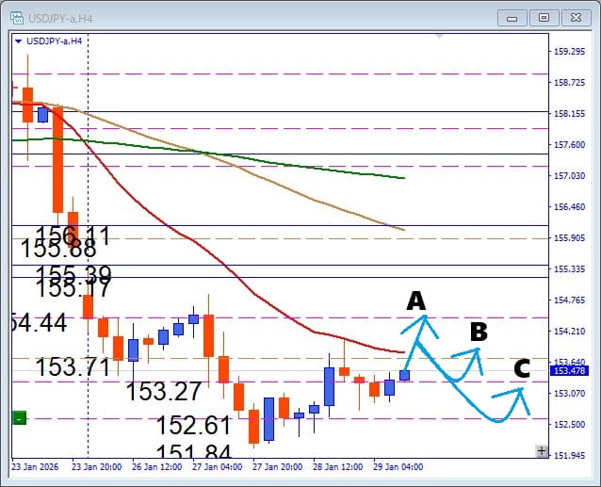The width and height of the screenshot is (601, 487).
Task: Click the 157.030 price scale value
Action: (x=570, y=175)
